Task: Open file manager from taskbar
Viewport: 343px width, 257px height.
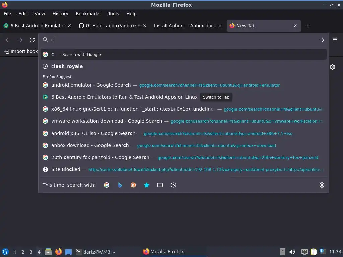Action: (48, 252)
